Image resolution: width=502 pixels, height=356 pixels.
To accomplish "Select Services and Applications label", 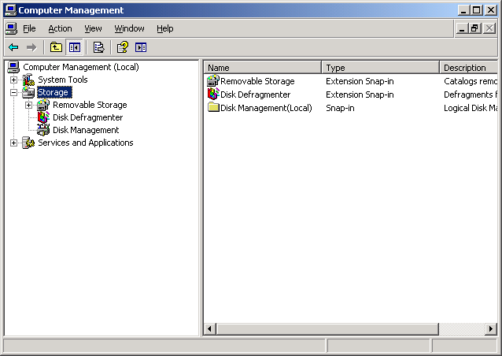I will [86, 143].
